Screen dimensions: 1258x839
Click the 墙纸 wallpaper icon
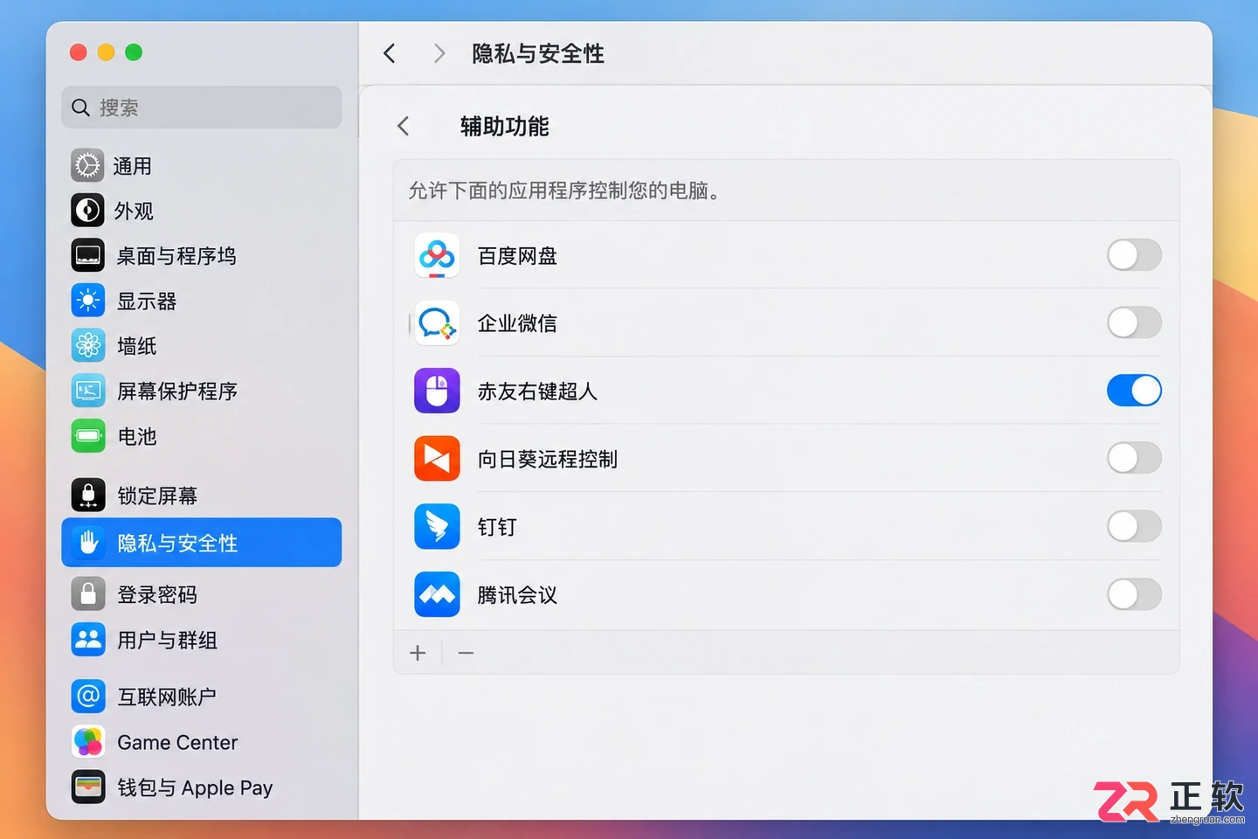[87, 346]
